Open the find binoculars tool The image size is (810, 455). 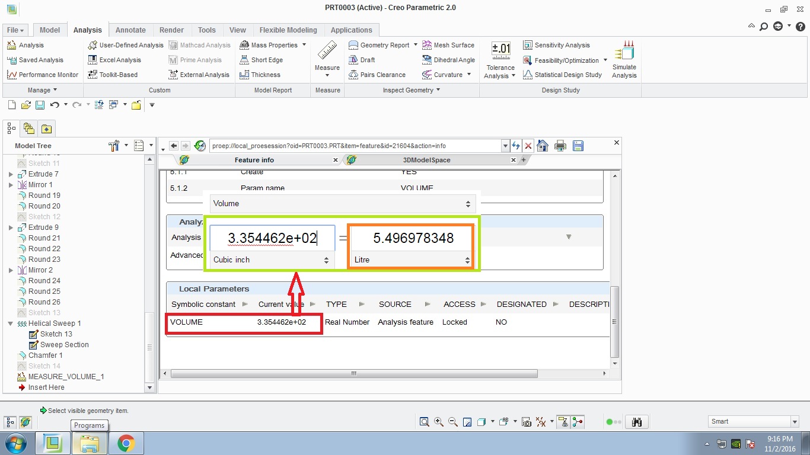click(637, 422)
